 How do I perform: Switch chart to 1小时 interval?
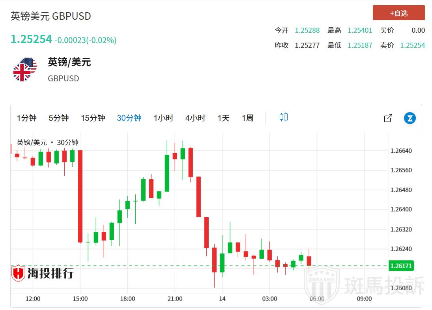(x=163, y=118)
